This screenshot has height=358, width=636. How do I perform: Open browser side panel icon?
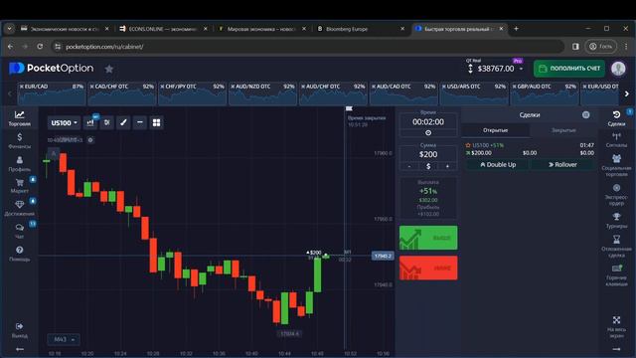tap(575, 47)
